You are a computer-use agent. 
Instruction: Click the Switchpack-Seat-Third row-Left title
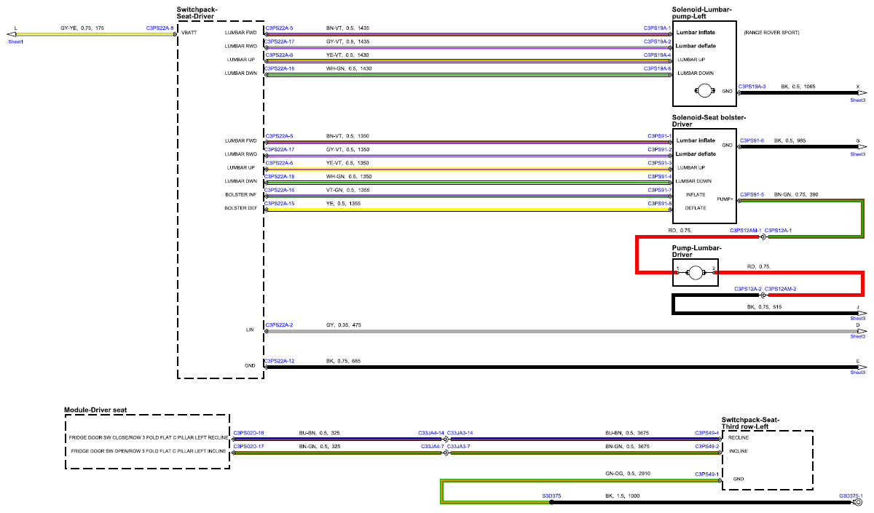coord(750,423)
